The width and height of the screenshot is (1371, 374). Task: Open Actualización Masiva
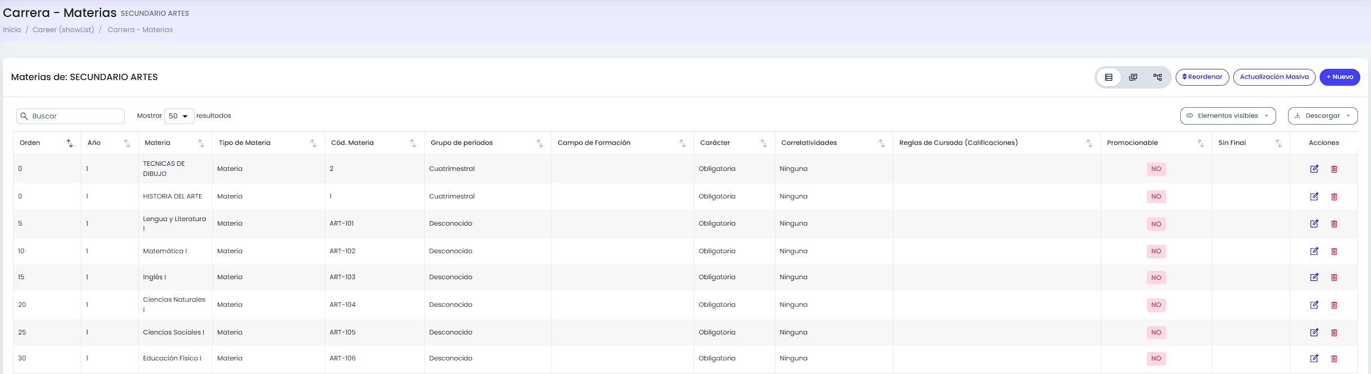(x=1274, y=77)
